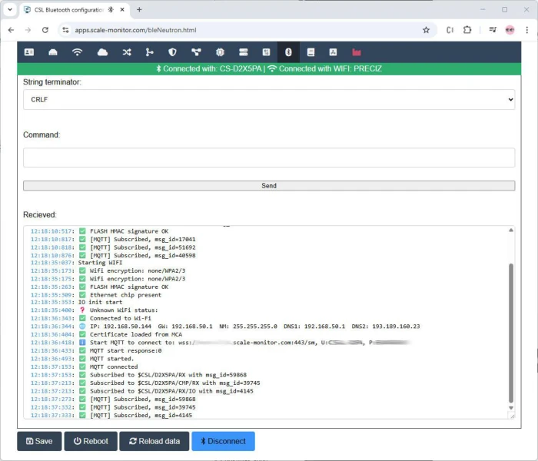This screenshot has height=461, width=538.
Task: Click 'Subscribed to $CSL/D2X5PA/RX/IO' log line
Action: (141, 391)
